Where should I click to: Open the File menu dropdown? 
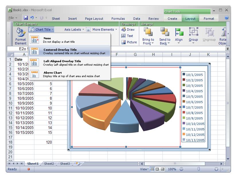tap(13, 18)
